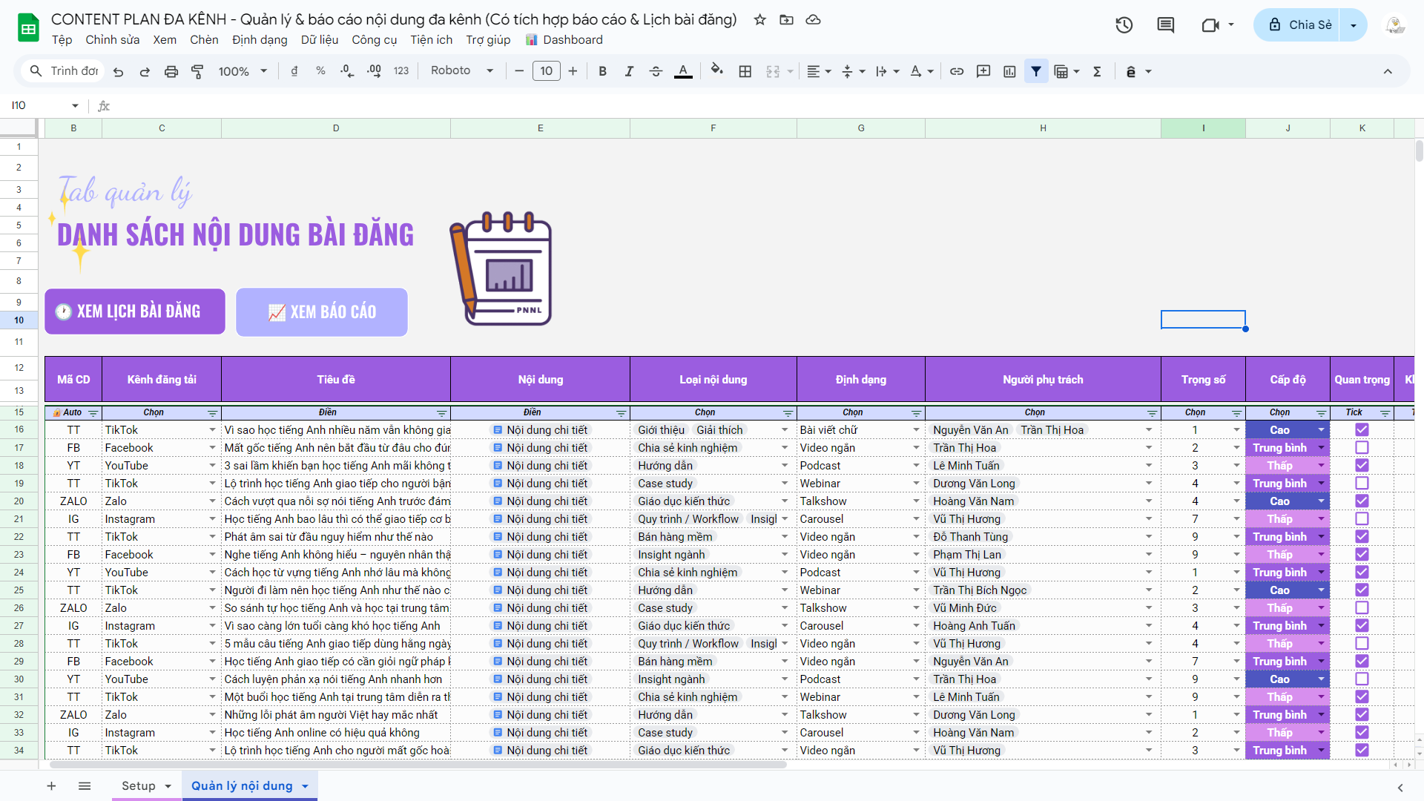
Task: Click the insert chart icon
Action: tap(1009, 71)
